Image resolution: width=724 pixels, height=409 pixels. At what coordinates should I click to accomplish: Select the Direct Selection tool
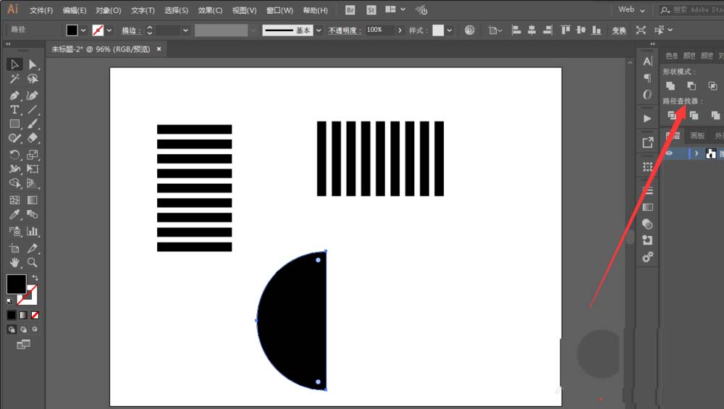(33, 64)
